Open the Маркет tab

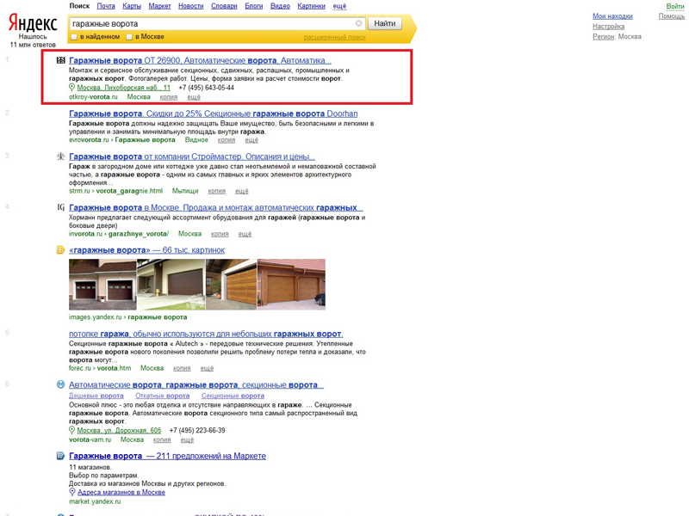point(159,6)
